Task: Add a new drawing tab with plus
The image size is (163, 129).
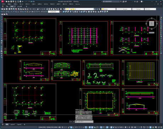Action: [26, 6]
